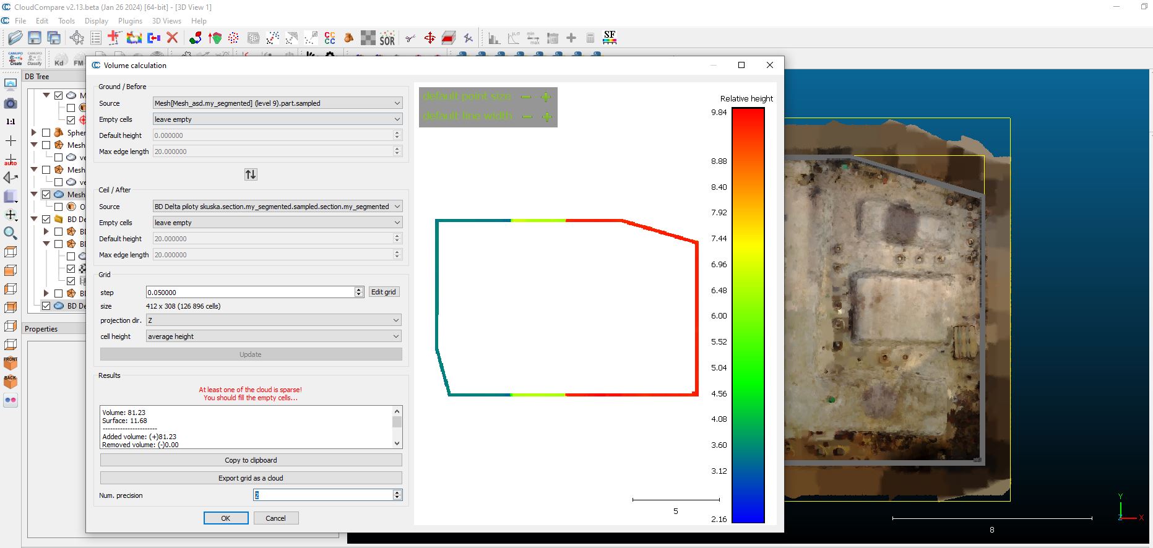Set the Front view cube icon
This screenshot has width=1153, height=548.
coord(11,363)
